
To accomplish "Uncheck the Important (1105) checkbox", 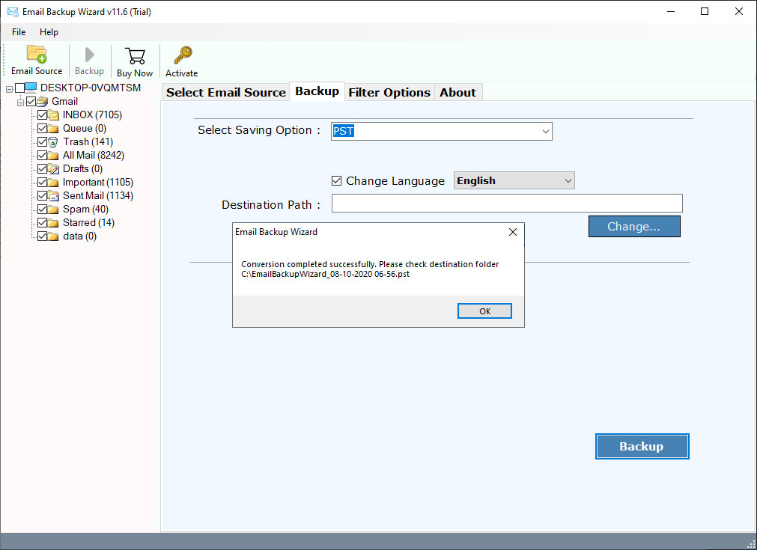I will point(43,183).
